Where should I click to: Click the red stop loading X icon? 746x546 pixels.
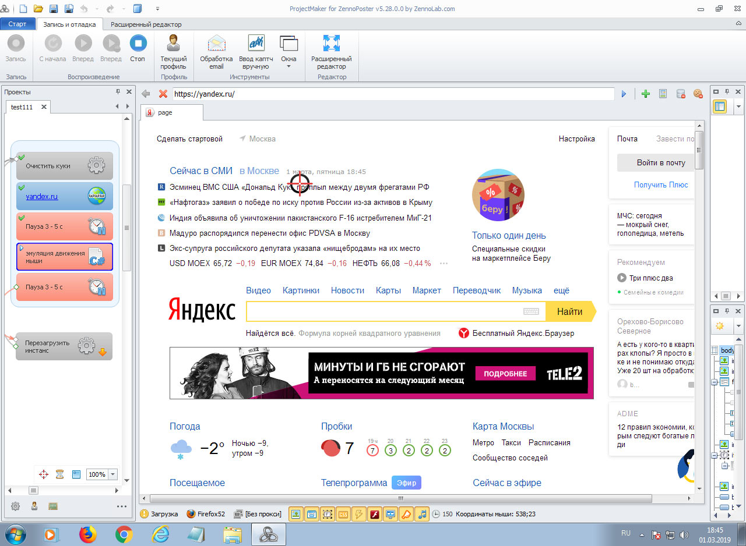(x=163, y=94)
